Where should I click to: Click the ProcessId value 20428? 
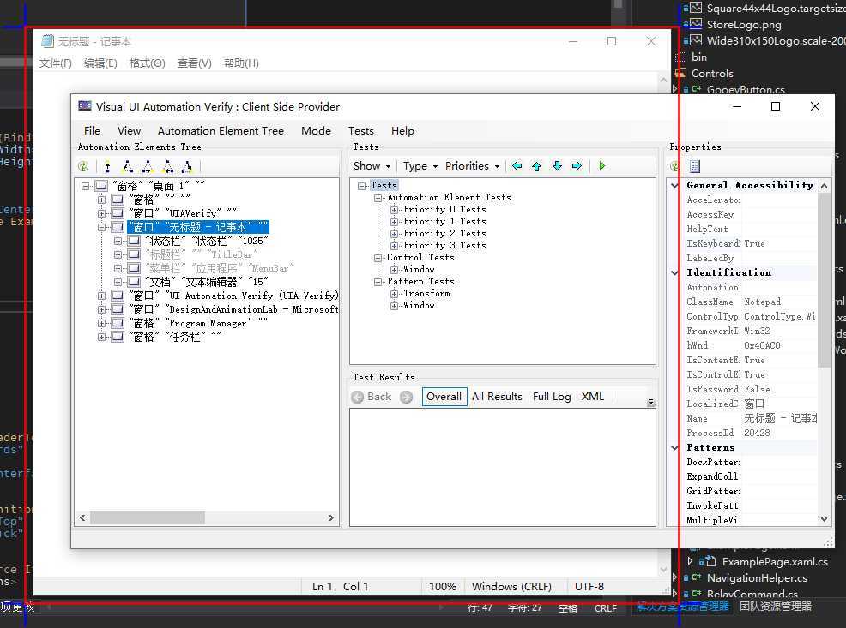757,433
